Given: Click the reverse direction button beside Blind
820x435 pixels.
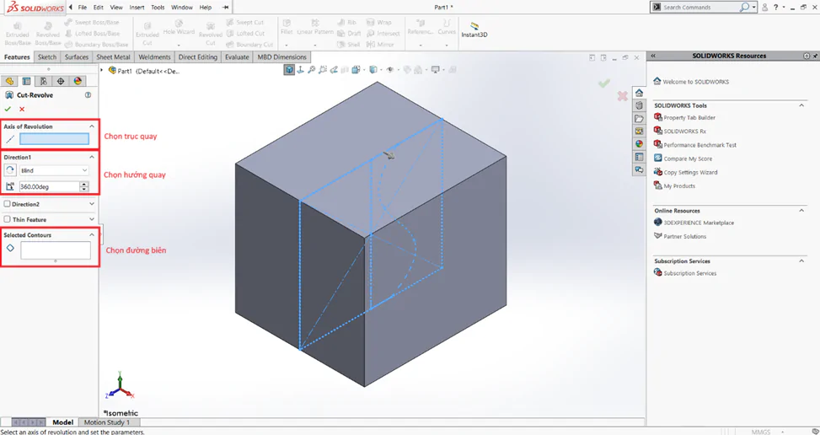Looking at the screenshot, I should pyautogui.click(x=10, y=170).
